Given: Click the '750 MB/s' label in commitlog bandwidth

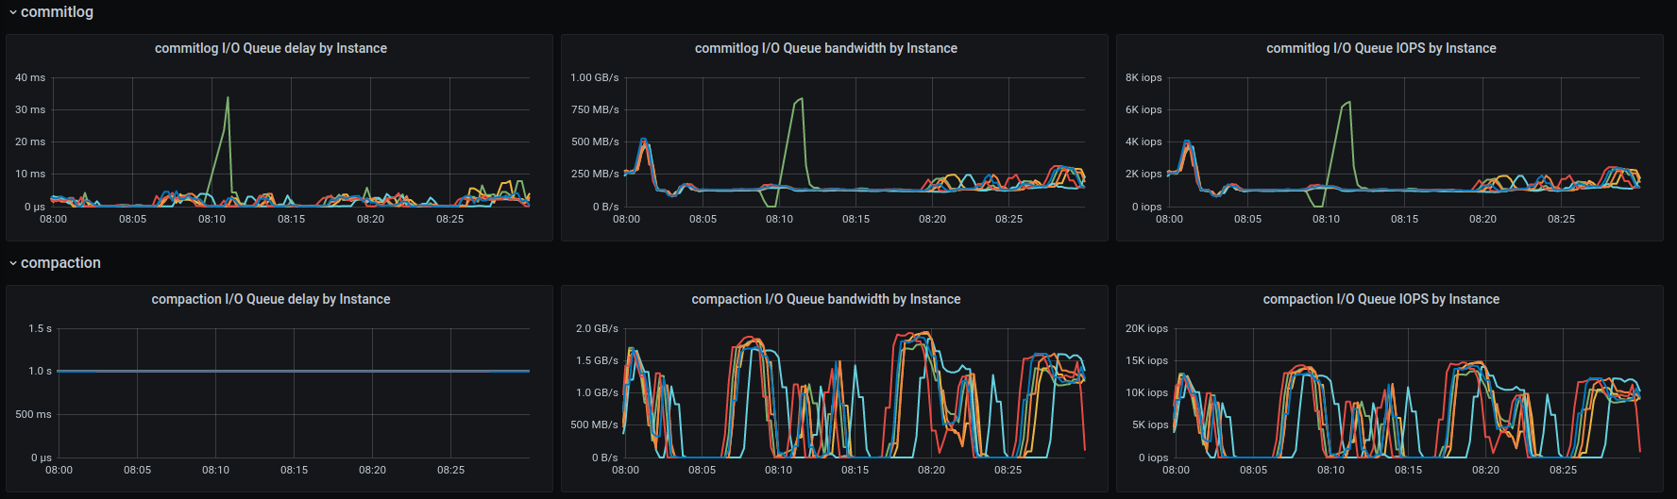Looking at the screenshot, I should tap(595, 109).
